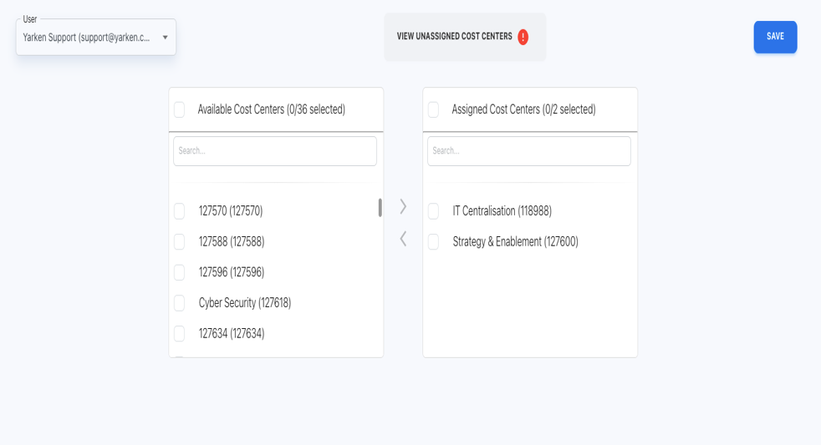Tick the Strategy & Enablement (127600) checkbox

click(433, 242)
